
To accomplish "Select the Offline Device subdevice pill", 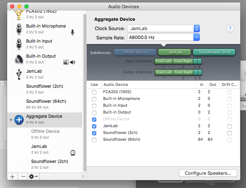I will (x=135, y=52).
